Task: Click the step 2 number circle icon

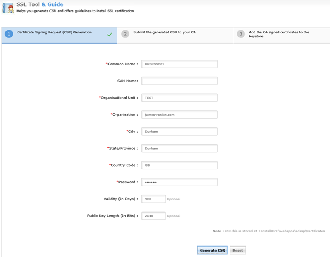Action: 125,34
